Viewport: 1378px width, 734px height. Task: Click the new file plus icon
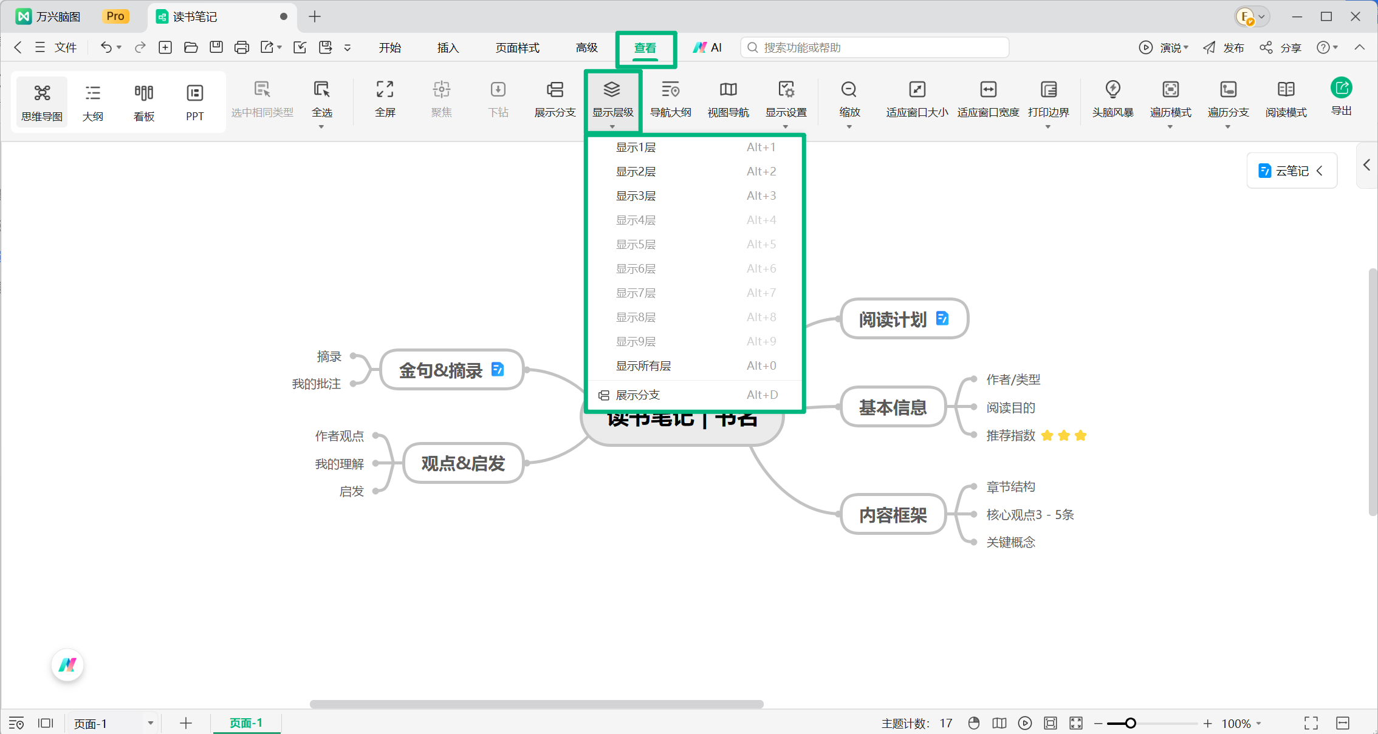165,47
